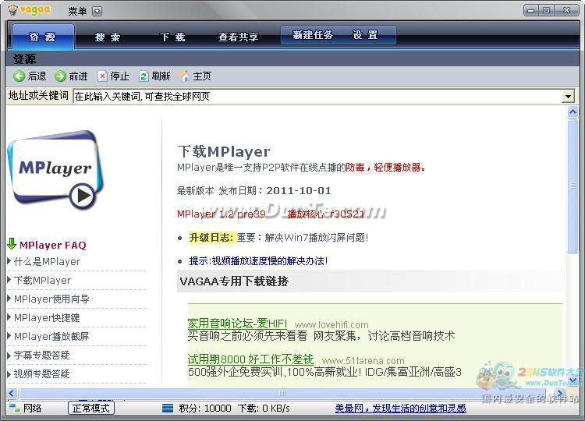The width and height of the screenshot is (585, 421).
Task: Open the 下载 tab
Action: tap(172, 37)
